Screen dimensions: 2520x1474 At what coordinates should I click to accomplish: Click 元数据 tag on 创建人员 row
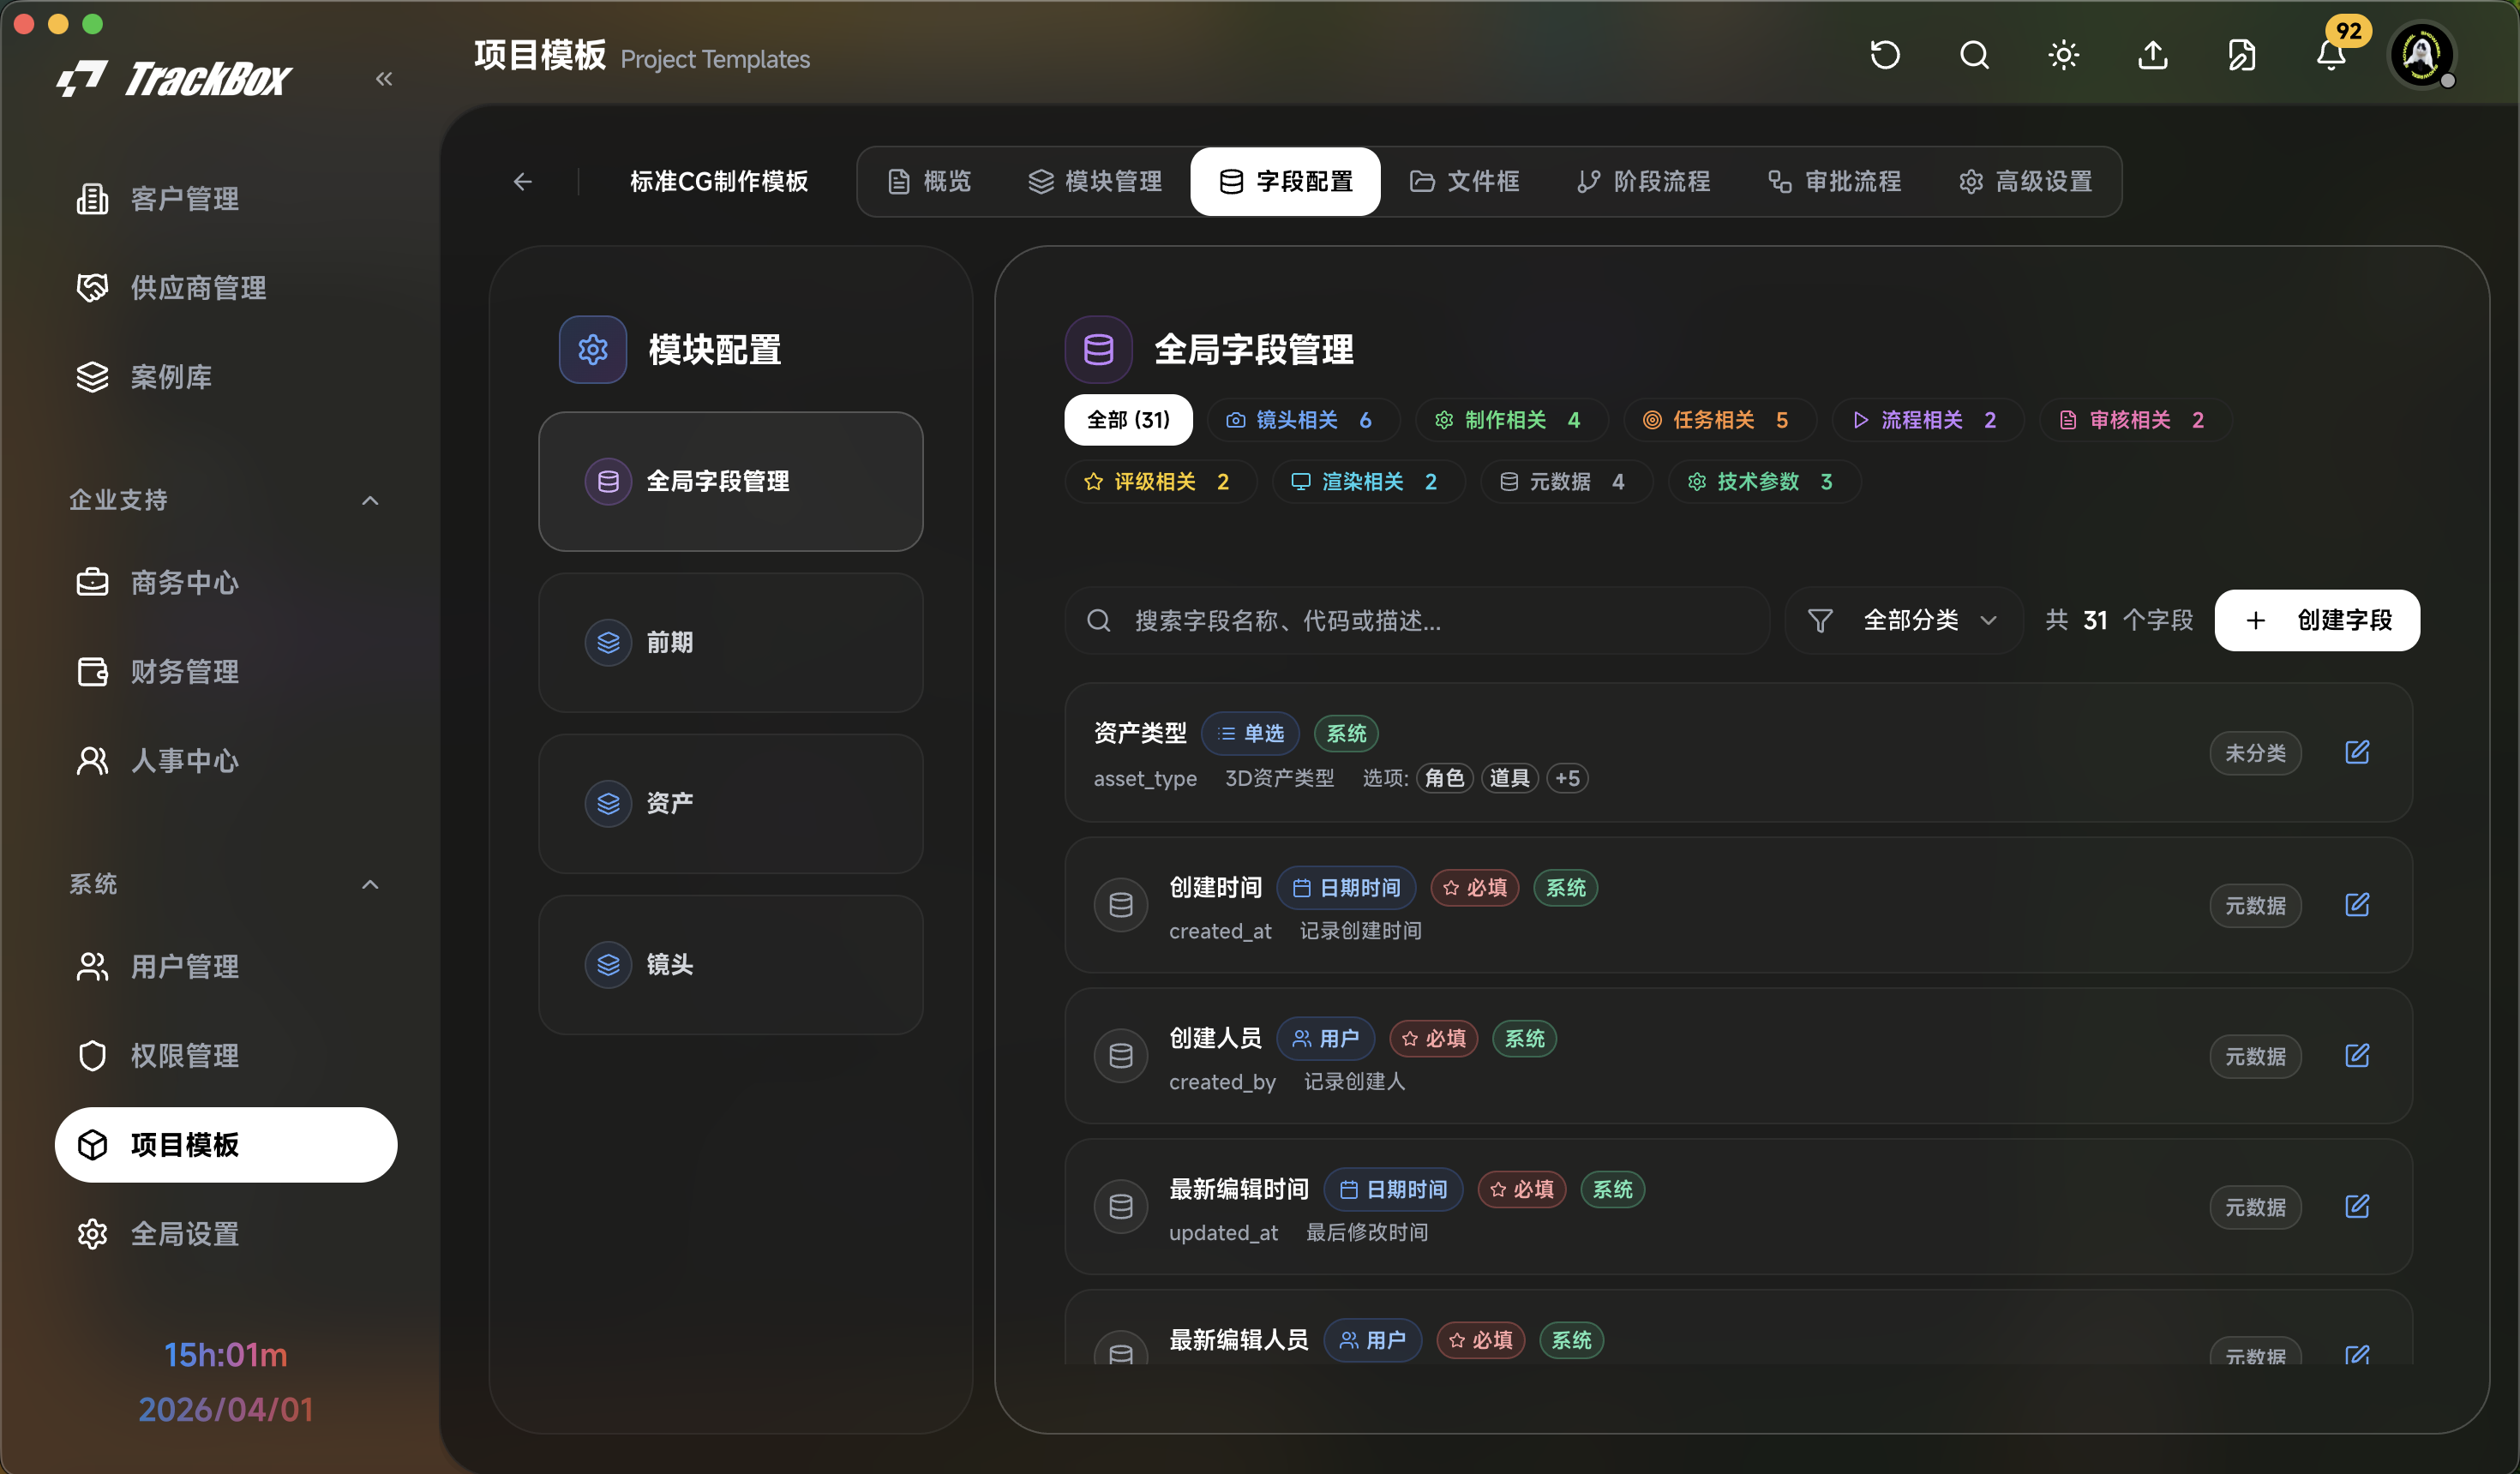[x=2255, y=1056]
